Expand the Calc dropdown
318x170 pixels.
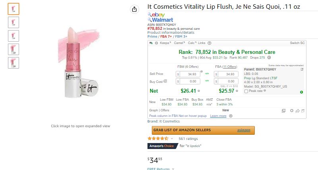[x=192, y=43]
